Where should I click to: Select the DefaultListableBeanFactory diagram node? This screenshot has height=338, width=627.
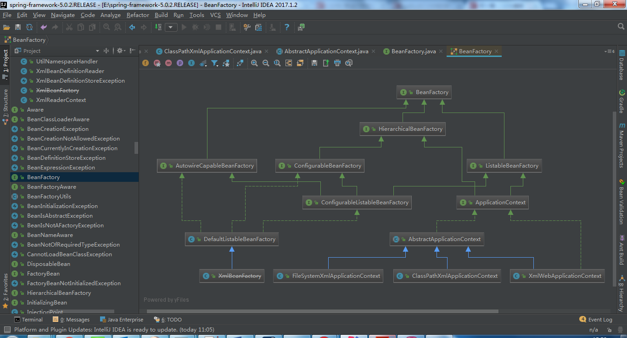[232, 239]
